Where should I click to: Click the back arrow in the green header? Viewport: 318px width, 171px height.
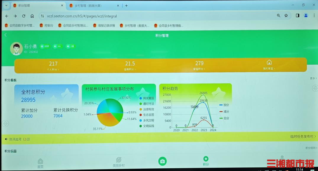tap(5, 35)
